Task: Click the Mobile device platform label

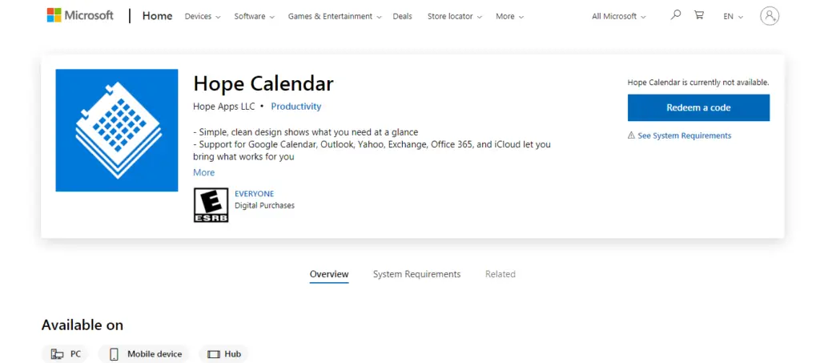Action: (155, 354)
